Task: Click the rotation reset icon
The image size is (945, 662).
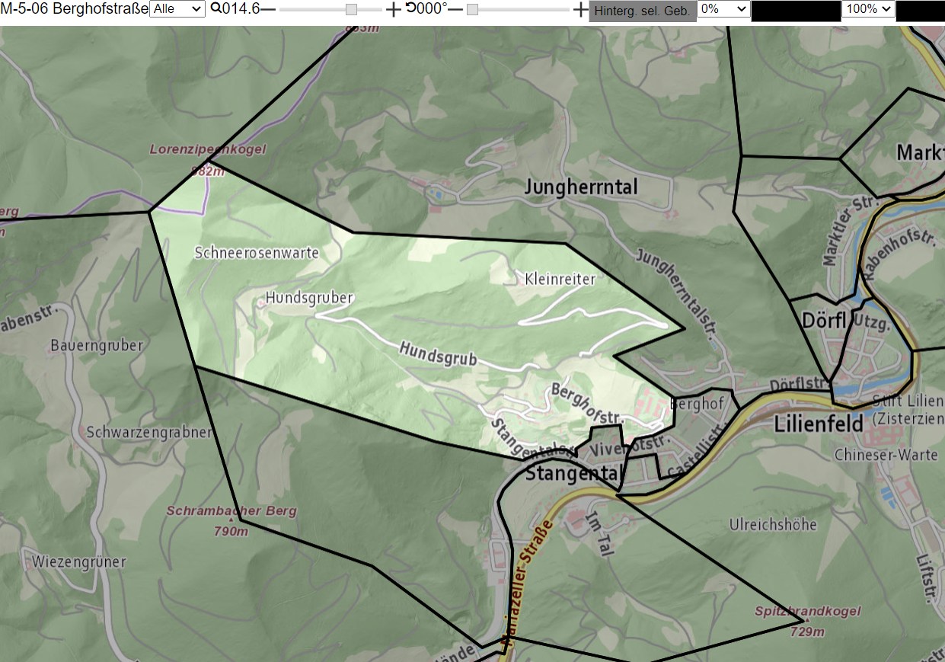Action: click(x=410, y=8)
